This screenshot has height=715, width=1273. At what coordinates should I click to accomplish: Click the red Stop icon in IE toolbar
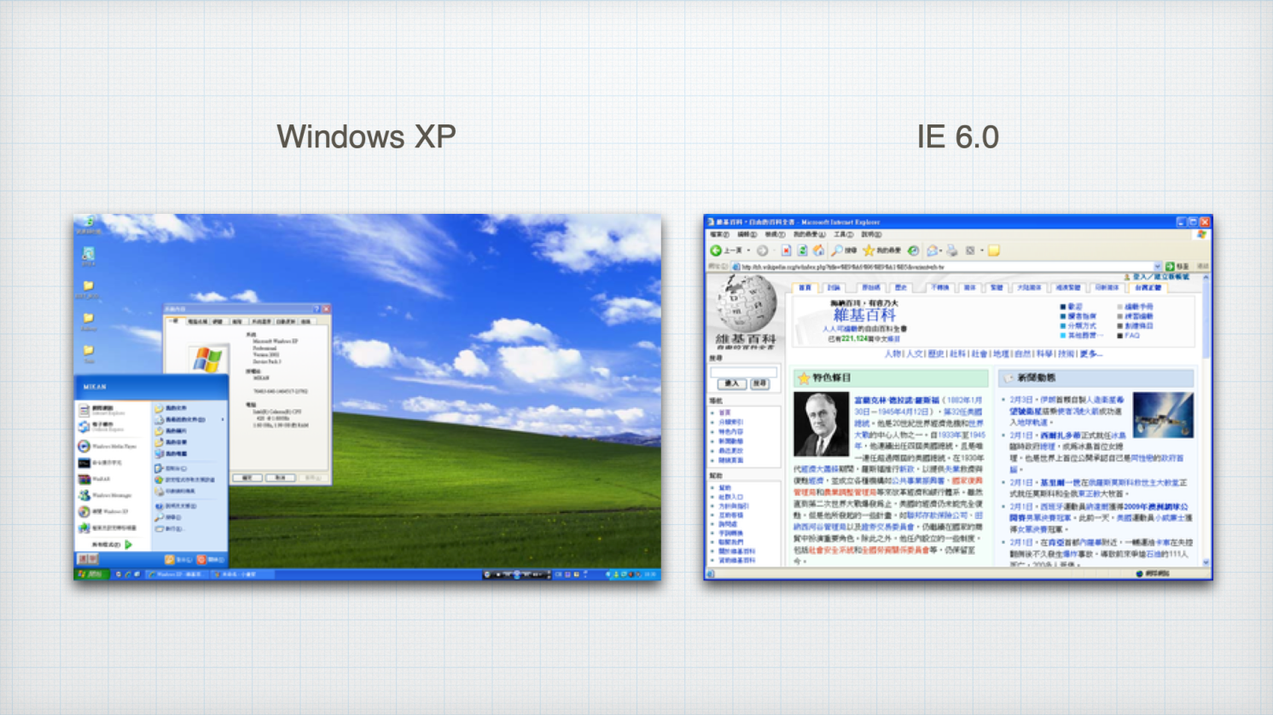pyautogui.click(x=786, y=251)
